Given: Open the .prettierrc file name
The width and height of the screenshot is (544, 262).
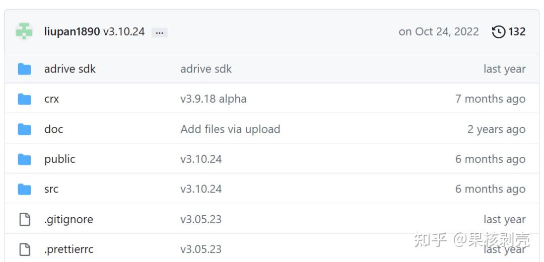Looking at the screenshot, I should tap(69, 249).
